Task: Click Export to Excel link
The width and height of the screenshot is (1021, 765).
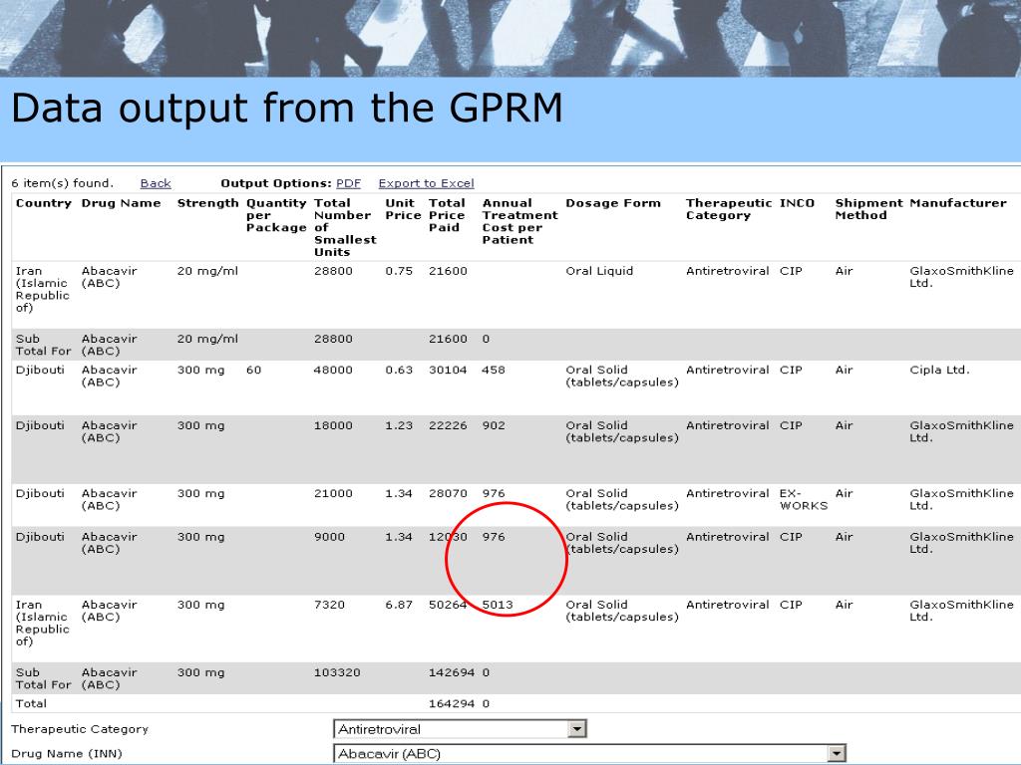Action: pos(426,183)
